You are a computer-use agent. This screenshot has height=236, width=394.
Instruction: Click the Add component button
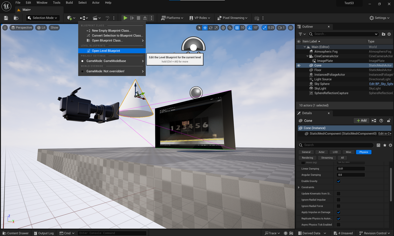(x=361, y=120)
